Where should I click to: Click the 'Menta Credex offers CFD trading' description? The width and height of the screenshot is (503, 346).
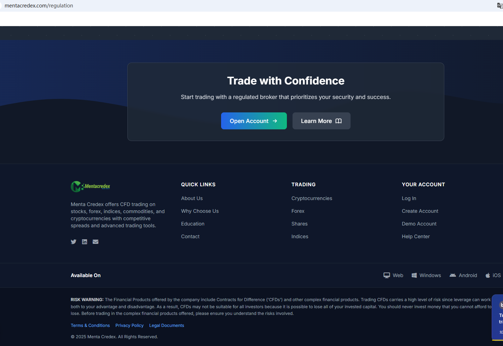[x=118, y=215]
